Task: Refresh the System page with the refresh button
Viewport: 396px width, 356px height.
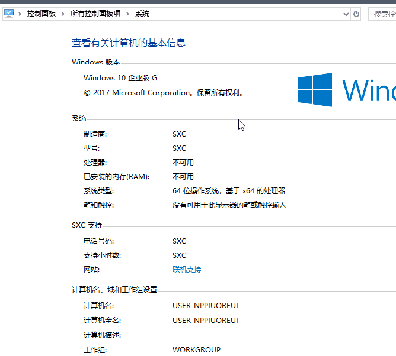Action: coord(356,14)
